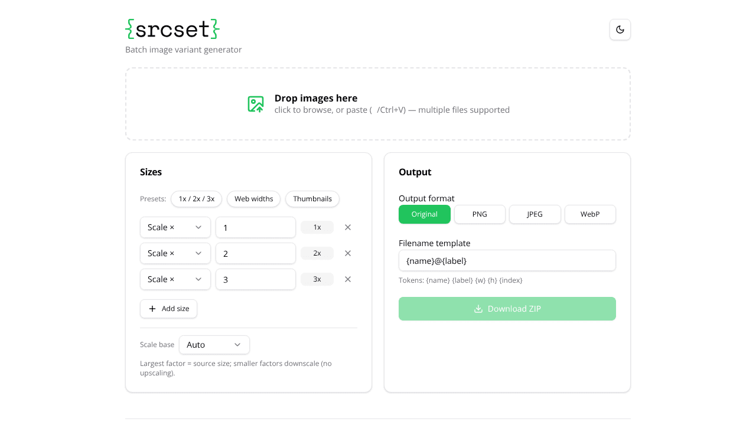Click the 1x label badge
Image resolution: width=756 pixels, height=425 pixels.
(x=317, y=227)
